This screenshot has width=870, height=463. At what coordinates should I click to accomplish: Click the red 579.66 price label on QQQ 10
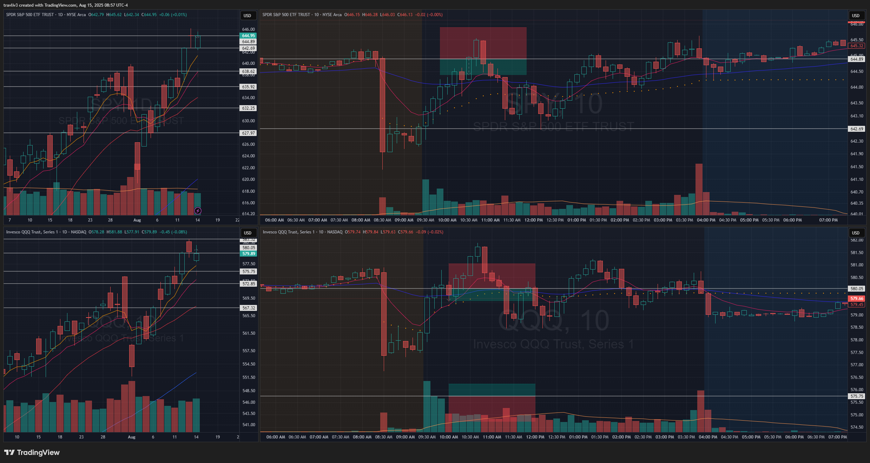click(x=857, y=299)
